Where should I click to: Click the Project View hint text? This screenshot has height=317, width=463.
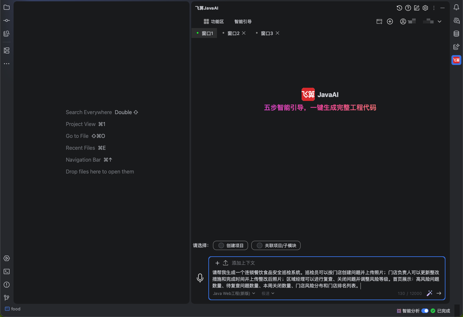click(81, 124)
